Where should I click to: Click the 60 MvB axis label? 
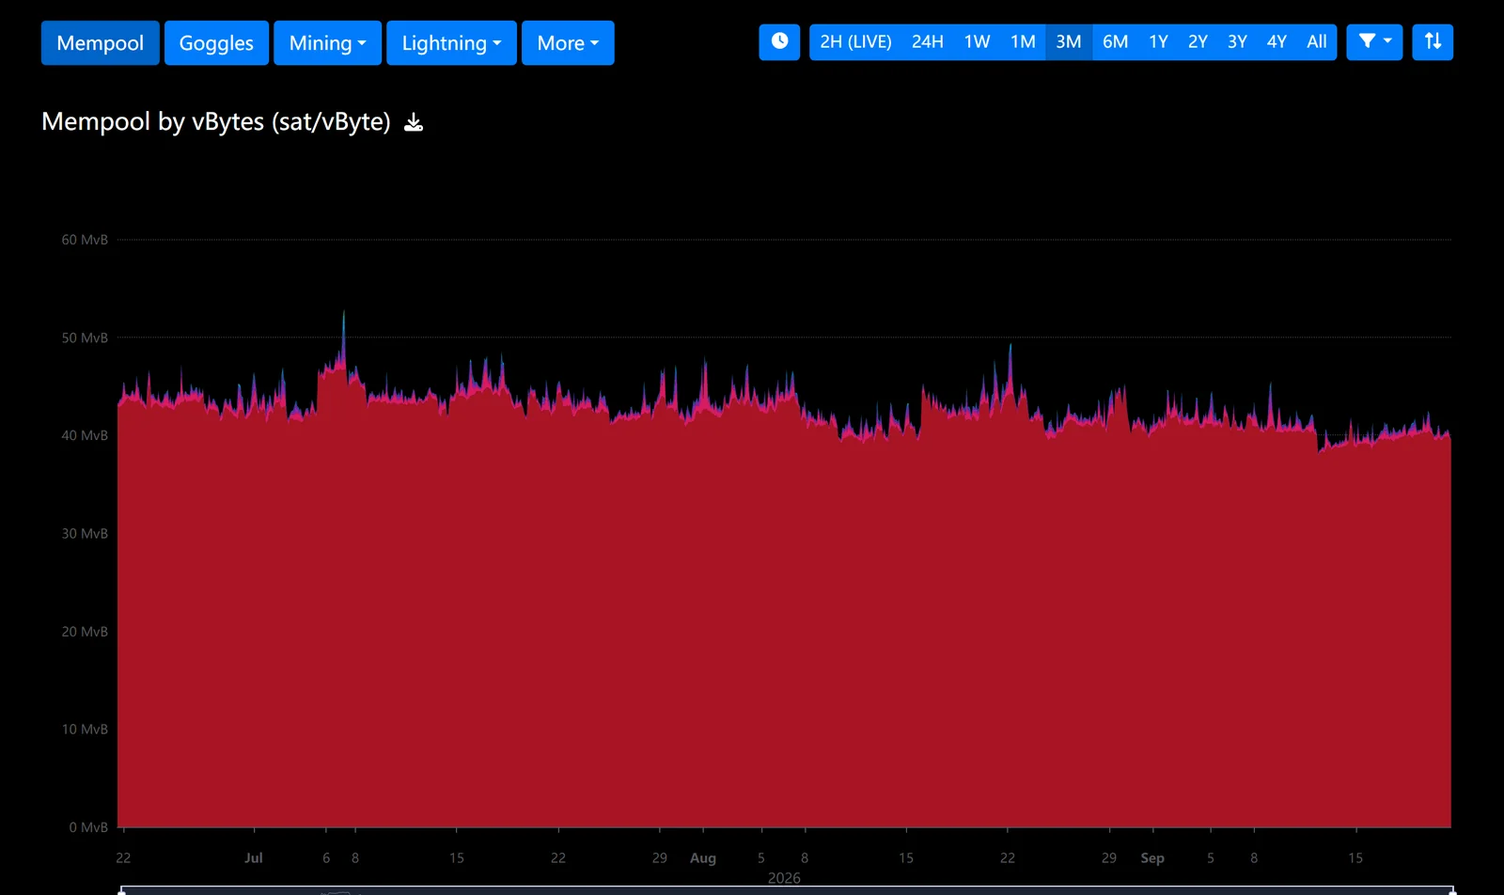pyautogui.click(x=85, y=240)
